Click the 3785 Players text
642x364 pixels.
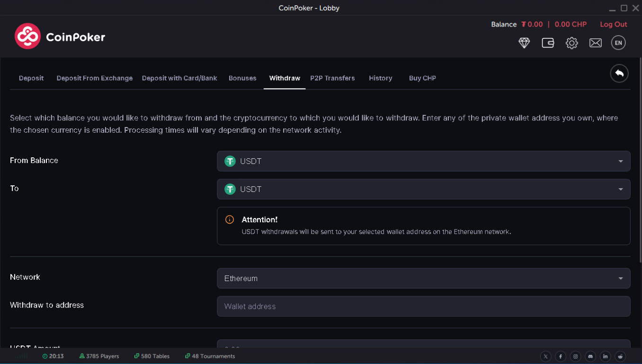coord(103,356)
